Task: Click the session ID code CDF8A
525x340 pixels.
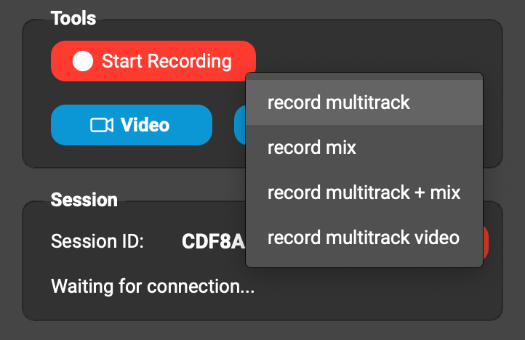Action: [212, 242]
